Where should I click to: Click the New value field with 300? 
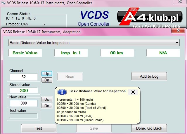coord(24,103)
